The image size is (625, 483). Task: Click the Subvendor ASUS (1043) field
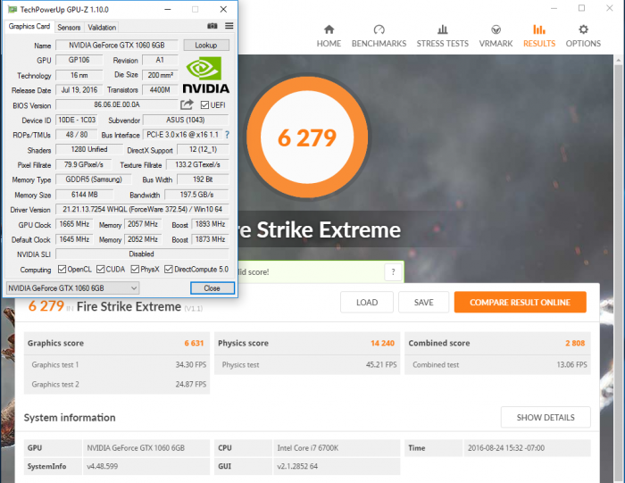(186, 120)
